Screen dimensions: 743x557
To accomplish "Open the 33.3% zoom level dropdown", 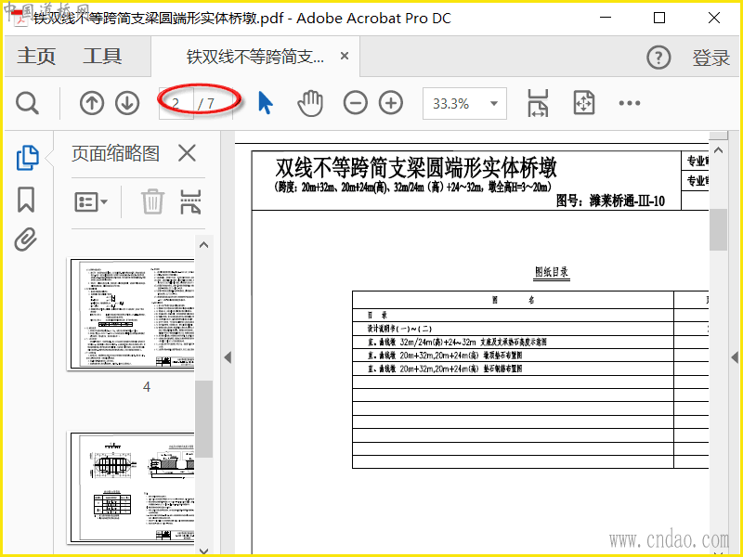I will 494,103.
